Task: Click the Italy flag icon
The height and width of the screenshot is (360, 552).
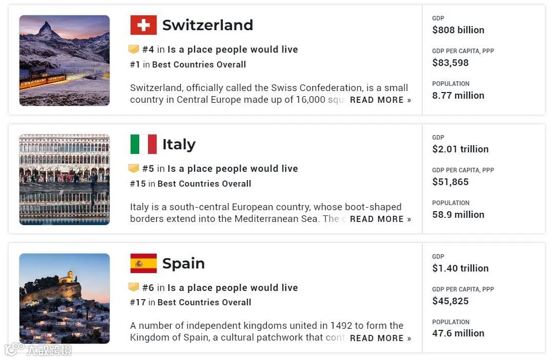Action: tap(143, 144)
